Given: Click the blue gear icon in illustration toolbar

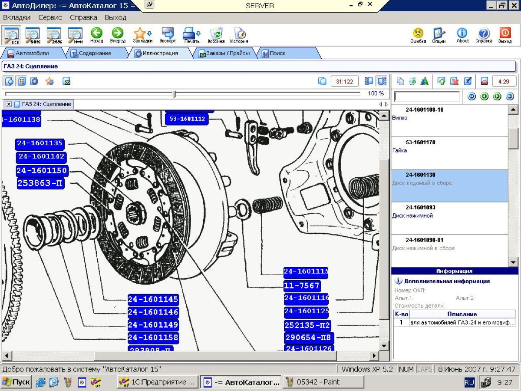Looking at the screenshot, I should [34, 81].
